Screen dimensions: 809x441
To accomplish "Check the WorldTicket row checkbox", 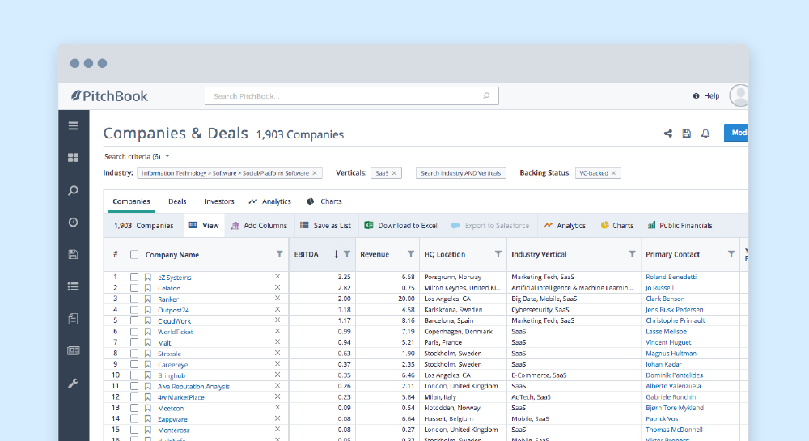I will pyautogui.click(x=134, y=332).
